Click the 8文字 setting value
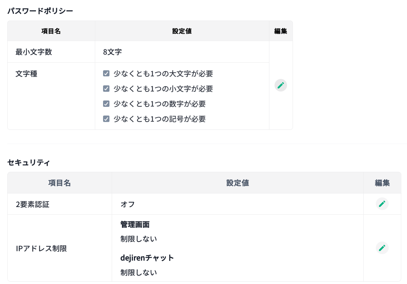 coord(112,52)
